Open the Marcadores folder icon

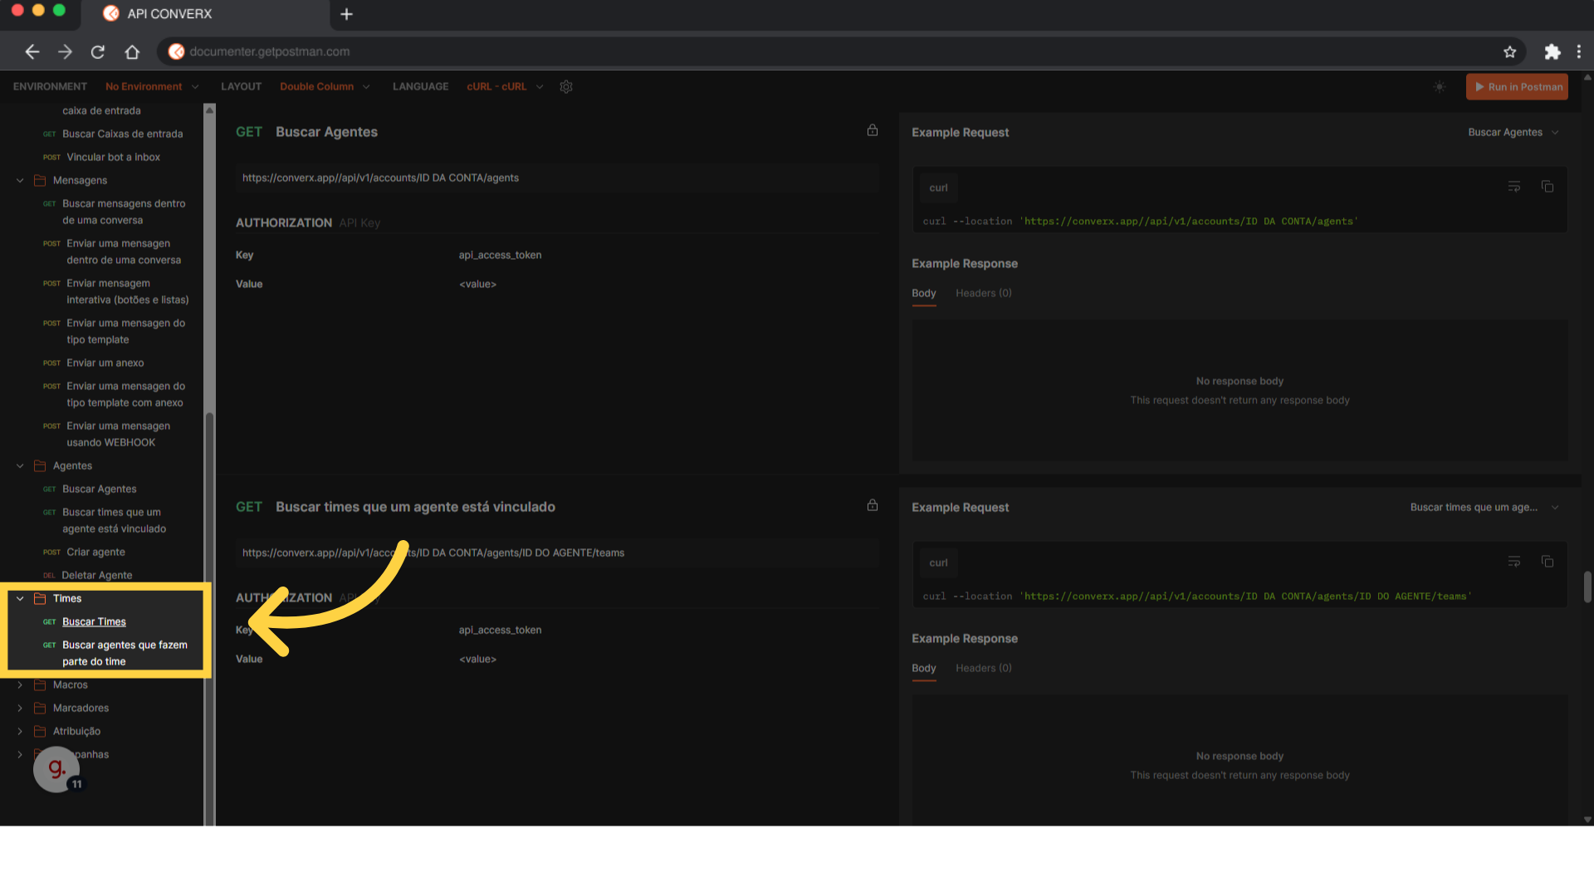point(39,708)
